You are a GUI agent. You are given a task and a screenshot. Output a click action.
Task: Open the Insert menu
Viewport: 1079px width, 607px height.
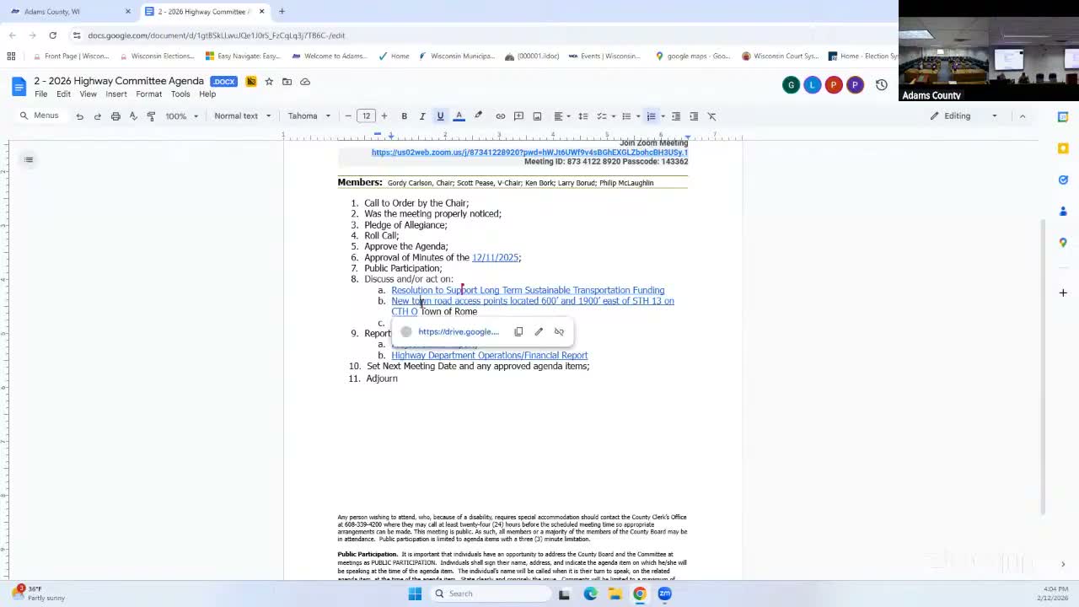116,94
